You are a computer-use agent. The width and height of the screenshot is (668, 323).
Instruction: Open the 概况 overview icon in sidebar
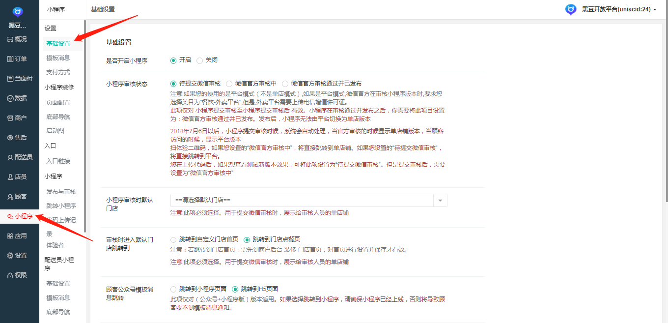(10, 39)
